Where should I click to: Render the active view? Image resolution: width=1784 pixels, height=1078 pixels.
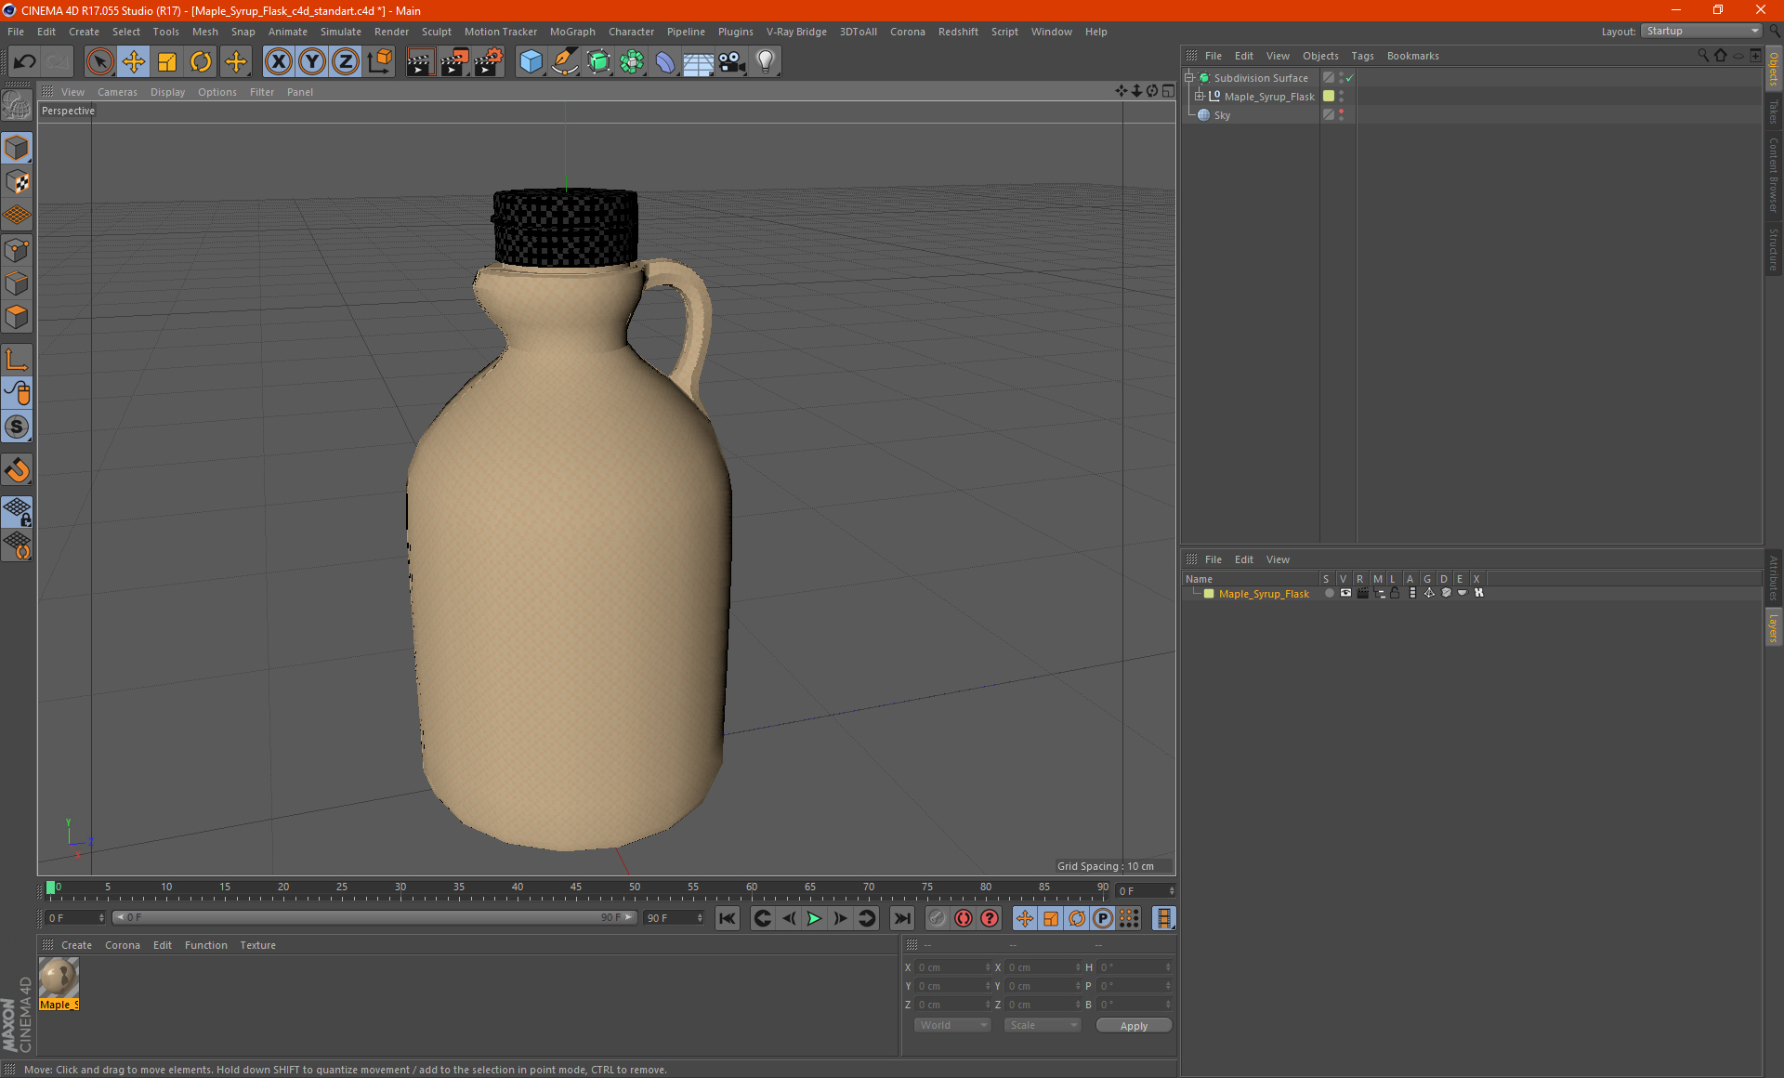pos(420,62)
